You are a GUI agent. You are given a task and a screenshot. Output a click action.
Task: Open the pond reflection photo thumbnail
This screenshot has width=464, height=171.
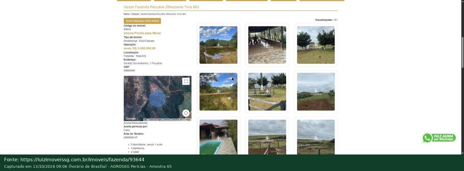tap(218, 45)
